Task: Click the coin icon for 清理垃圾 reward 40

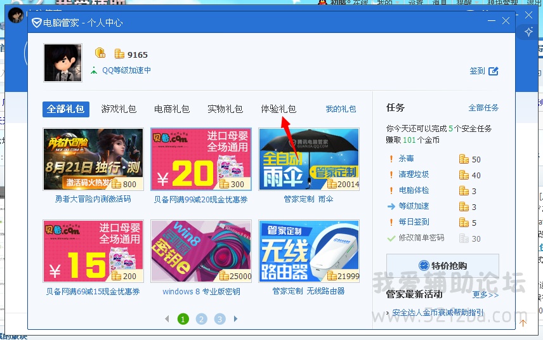Action: click(x=464, y=175)
